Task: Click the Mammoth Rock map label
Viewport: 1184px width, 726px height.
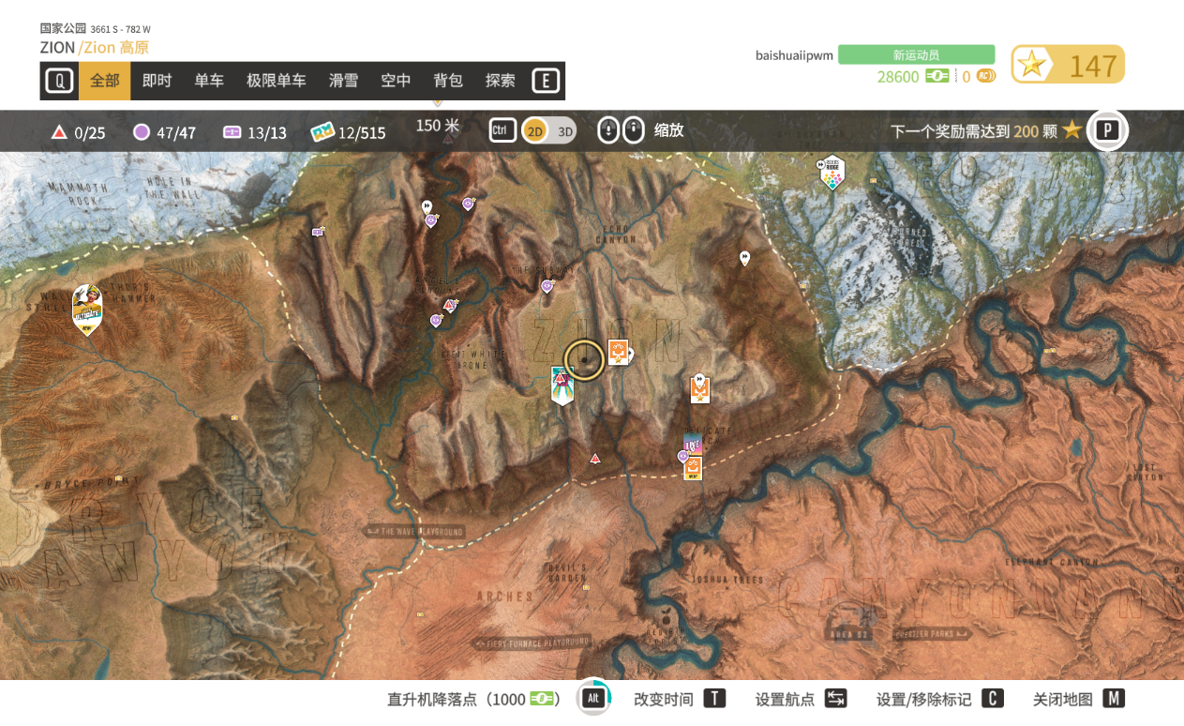Action: pos(78,195)
